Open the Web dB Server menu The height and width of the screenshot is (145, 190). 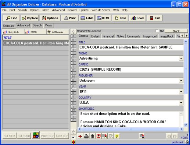[101, 10]
